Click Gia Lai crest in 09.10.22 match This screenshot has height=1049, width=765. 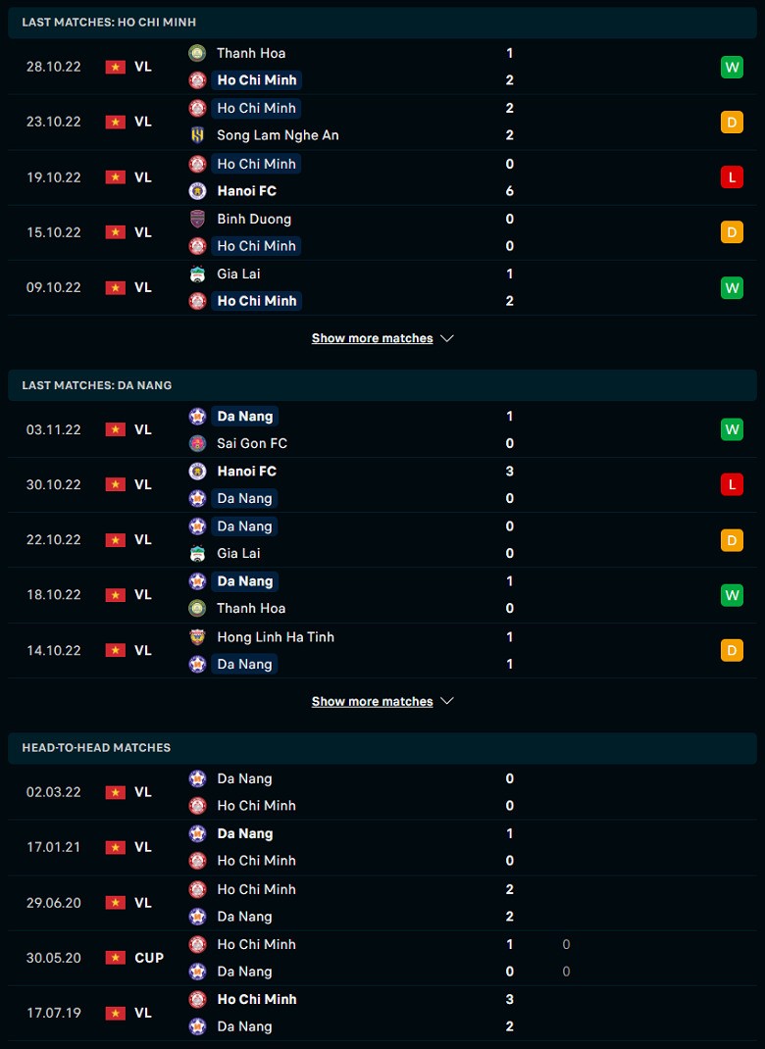pyautogui.click(x=197, y=275)
